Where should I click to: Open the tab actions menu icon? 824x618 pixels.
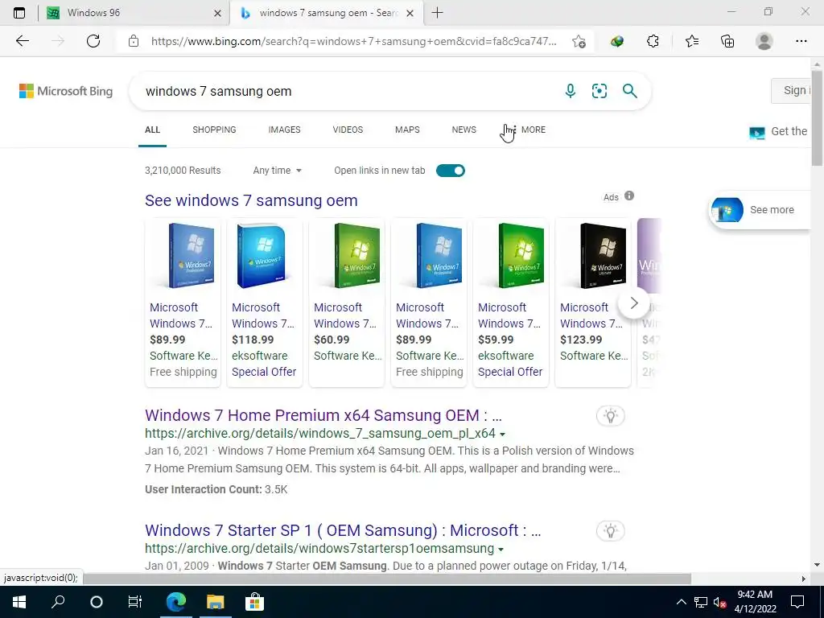(19, 13)
